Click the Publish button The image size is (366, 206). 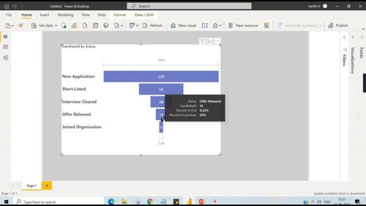point(338,25)
